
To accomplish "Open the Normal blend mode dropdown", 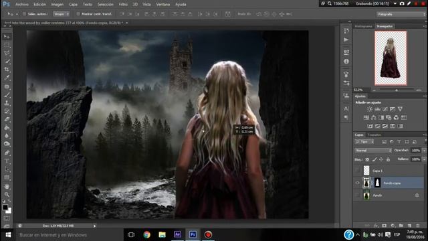I will point(373,151).
